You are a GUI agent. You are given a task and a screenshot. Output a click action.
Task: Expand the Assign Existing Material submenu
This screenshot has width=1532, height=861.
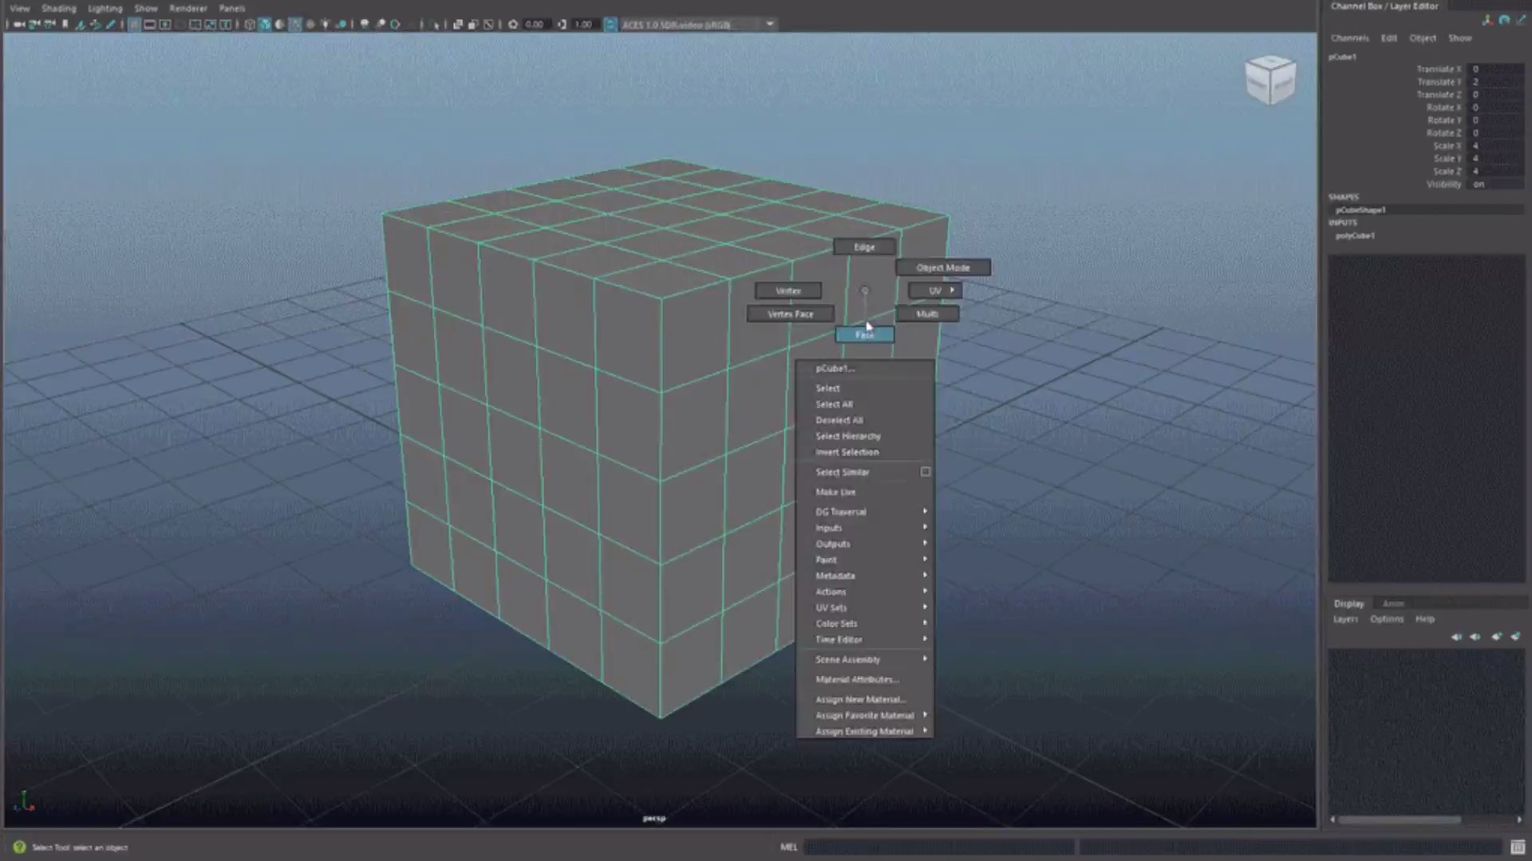866,731
